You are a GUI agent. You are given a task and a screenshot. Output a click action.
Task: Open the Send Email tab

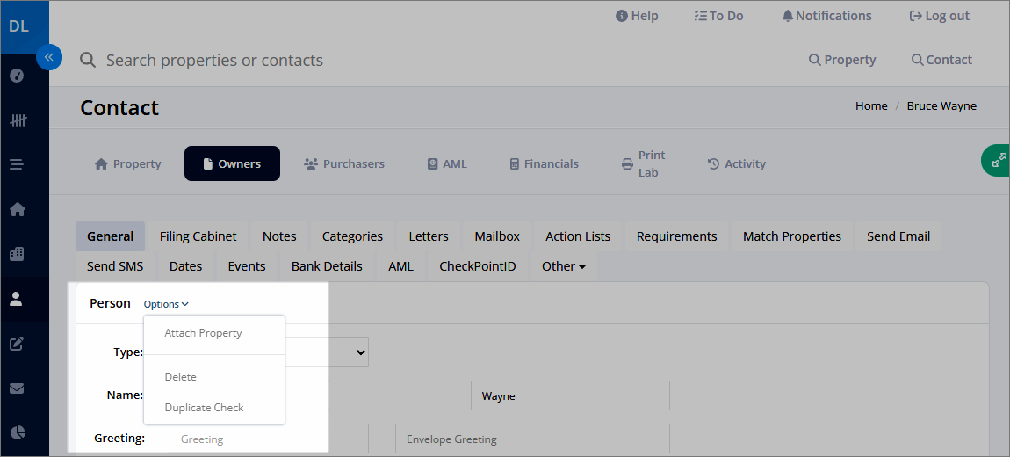pyautogui.click(x=898, y=236)
